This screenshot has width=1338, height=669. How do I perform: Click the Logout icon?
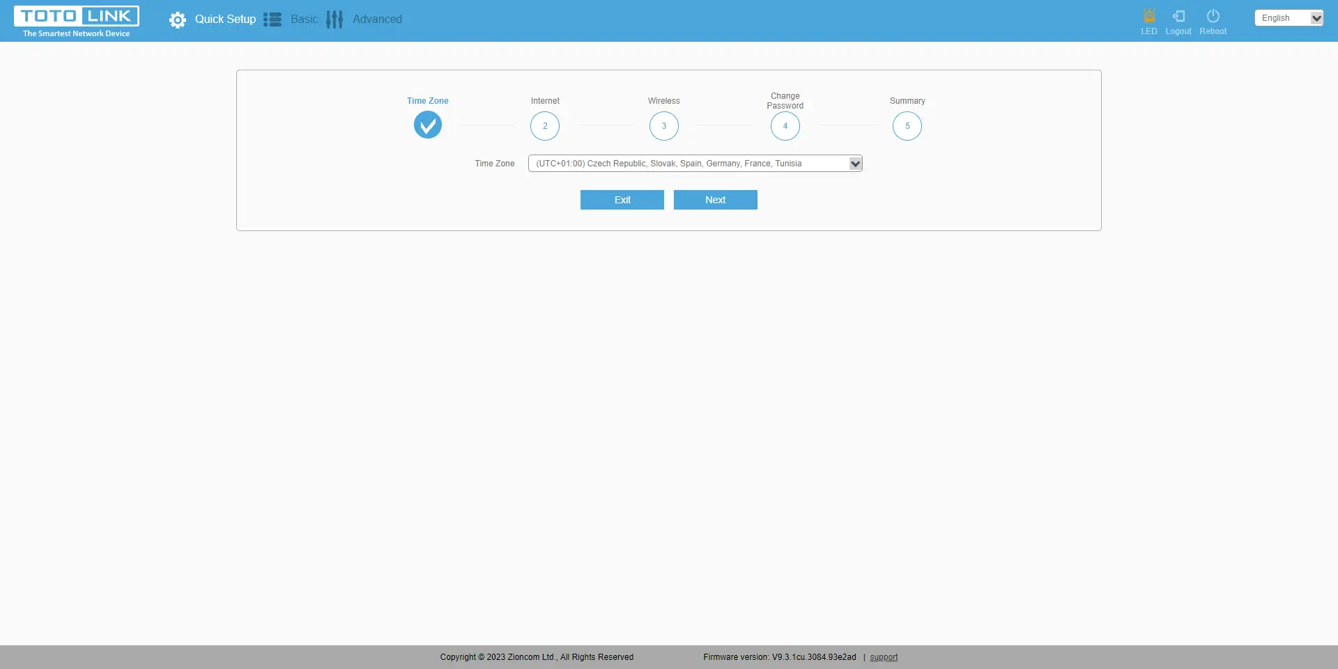point(1178,16)
